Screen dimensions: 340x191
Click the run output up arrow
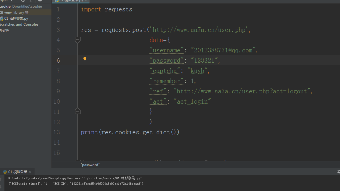(1, 179)
